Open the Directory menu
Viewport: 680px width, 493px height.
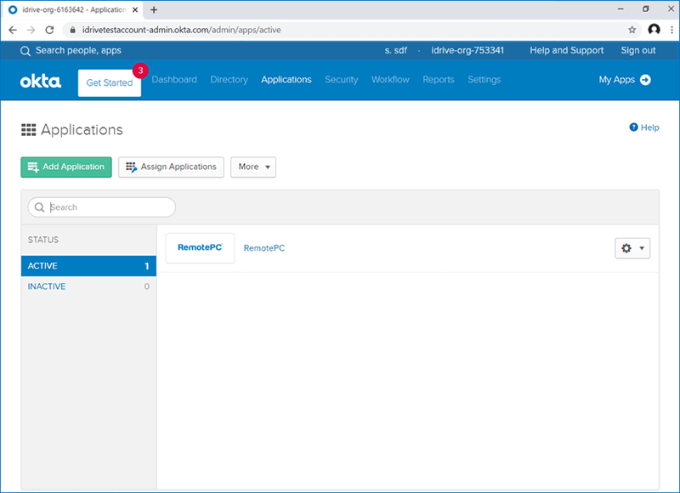[229, 80]
